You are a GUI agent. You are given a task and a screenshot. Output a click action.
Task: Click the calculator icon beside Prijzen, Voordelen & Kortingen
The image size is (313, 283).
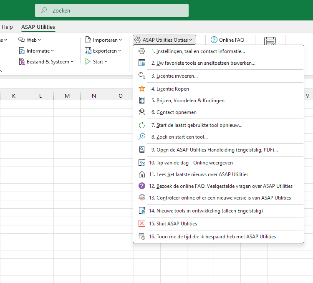[x=142, y=100]
